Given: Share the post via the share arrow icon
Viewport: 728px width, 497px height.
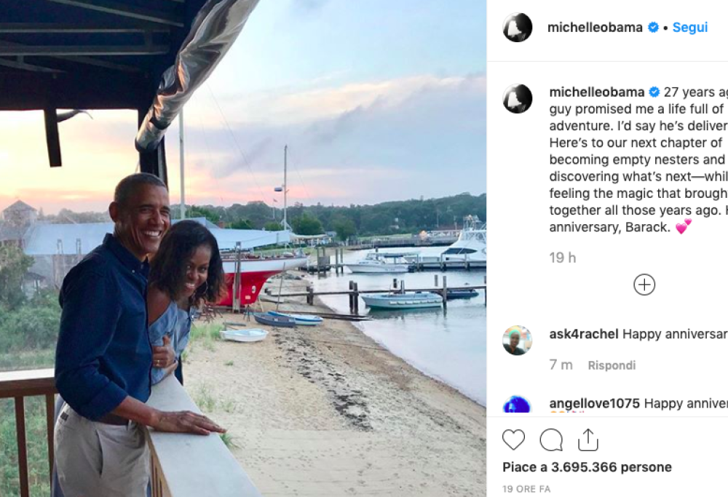Looking at the screenshot, I should tap(590, 440).
